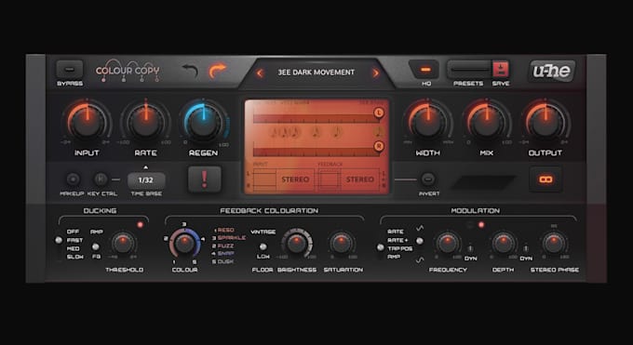Select Modulation target TAP POS
Viewport: 633px width, 345px height.
[x=400, y=248]
